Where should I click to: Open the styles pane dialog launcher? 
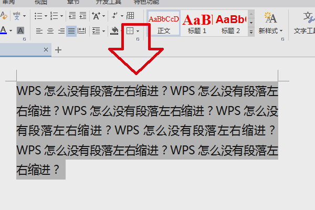282,39
